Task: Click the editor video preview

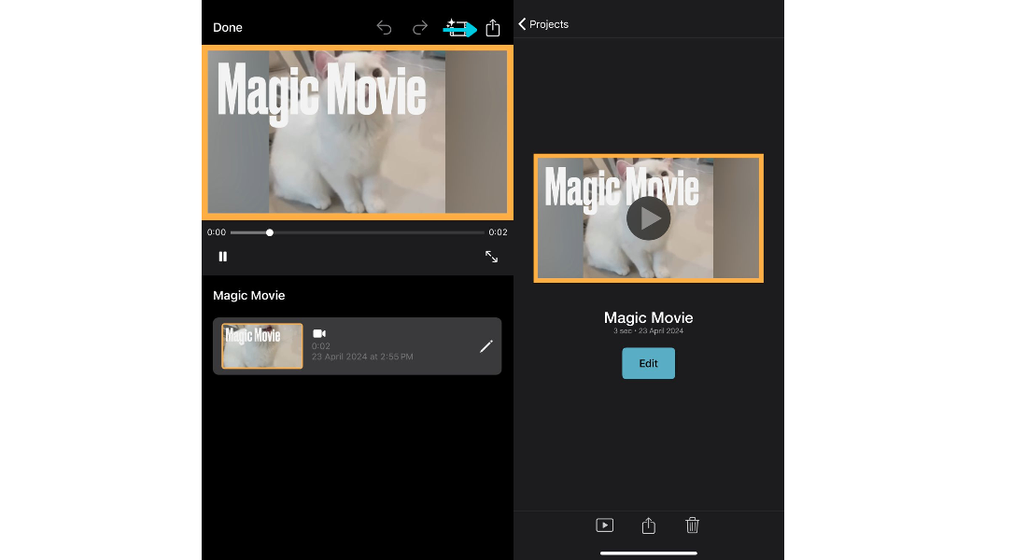Action: [x=358, y=132]
